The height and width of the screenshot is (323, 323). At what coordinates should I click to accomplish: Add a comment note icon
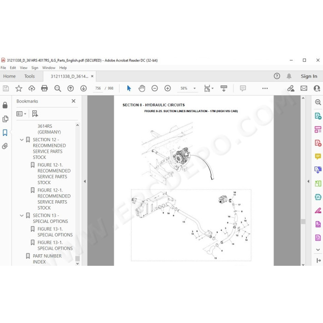tap(243, 89)
